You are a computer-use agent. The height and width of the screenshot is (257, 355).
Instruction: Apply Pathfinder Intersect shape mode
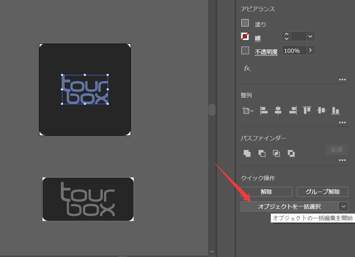pyautogui.click(x=276, y=153)
